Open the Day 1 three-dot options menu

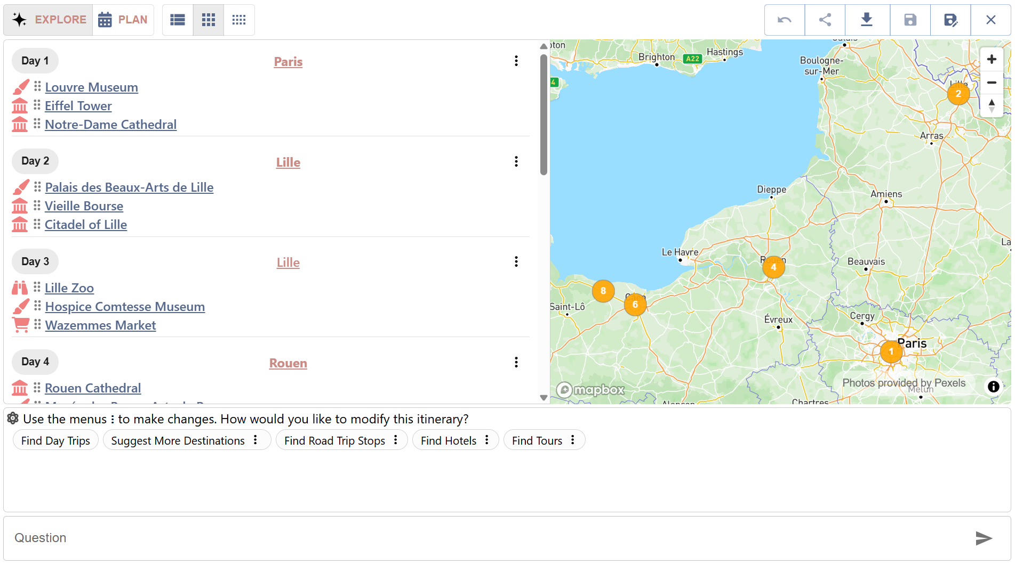516,61
